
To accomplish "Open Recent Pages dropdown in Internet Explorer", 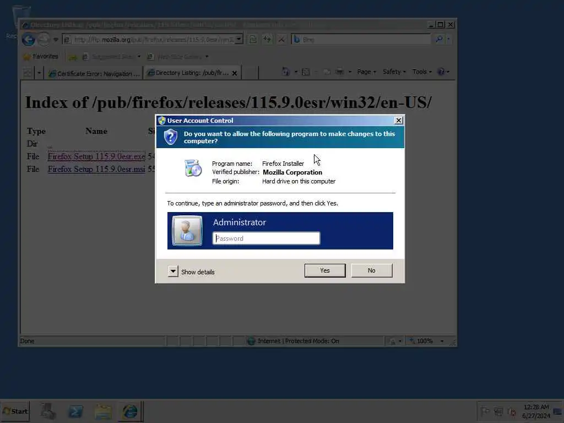I will [x=56, y=40].
